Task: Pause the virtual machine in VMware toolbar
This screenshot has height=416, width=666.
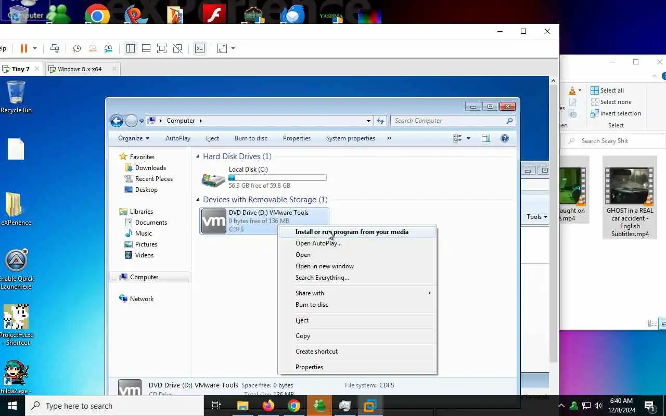Action: [x=23, y=48]
